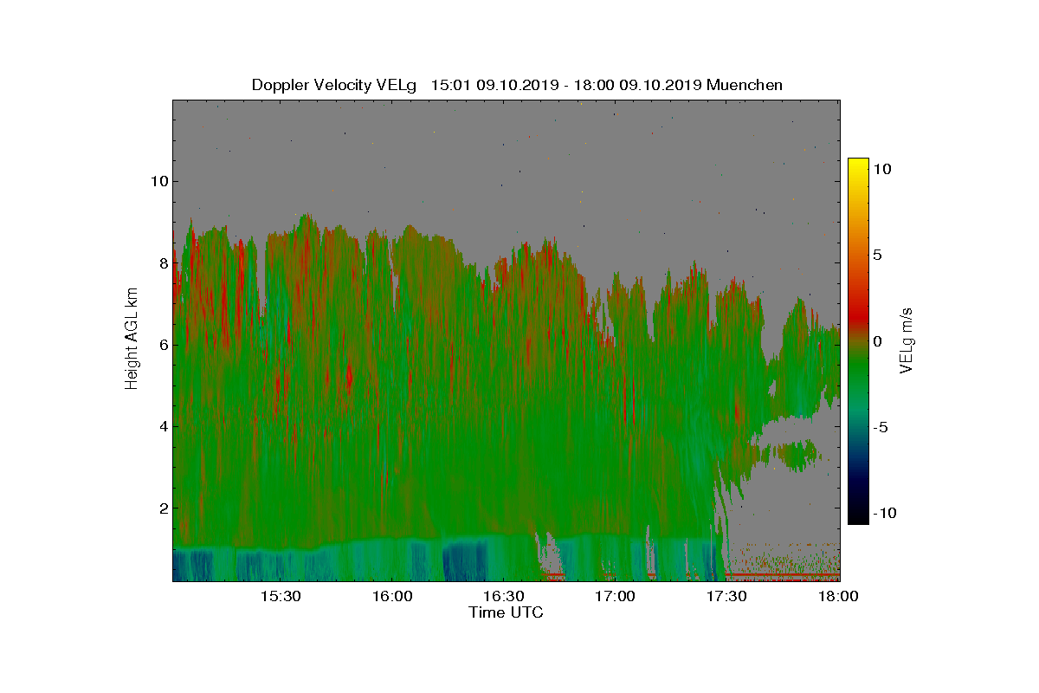This screenshot has height=693, width=1039.
Task: Click the 15:30 time tick label
Action: (x=281, y=596)
